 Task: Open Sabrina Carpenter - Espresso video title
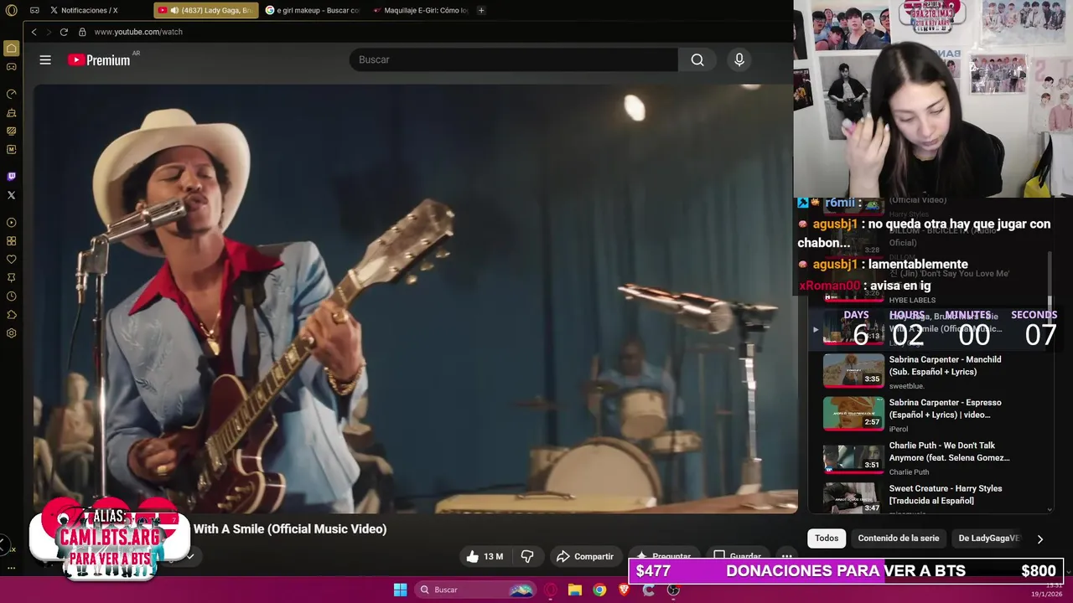pos(945,409)
